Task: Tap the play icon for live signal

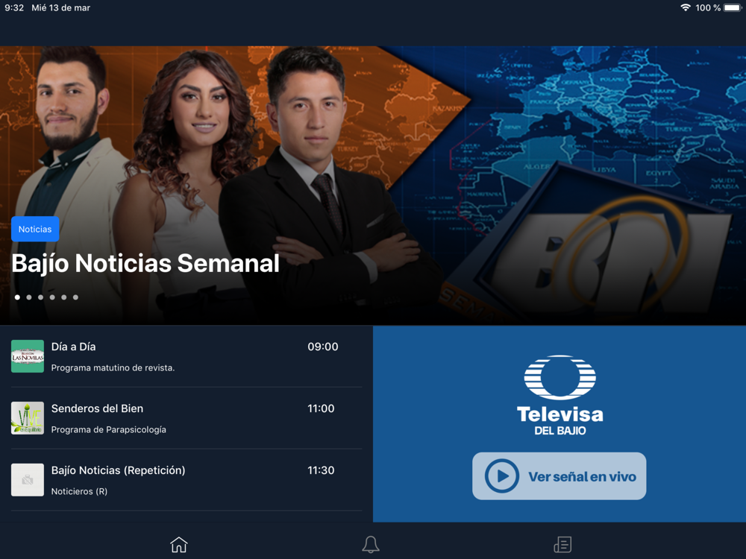Action: click(x=502, y=476)
